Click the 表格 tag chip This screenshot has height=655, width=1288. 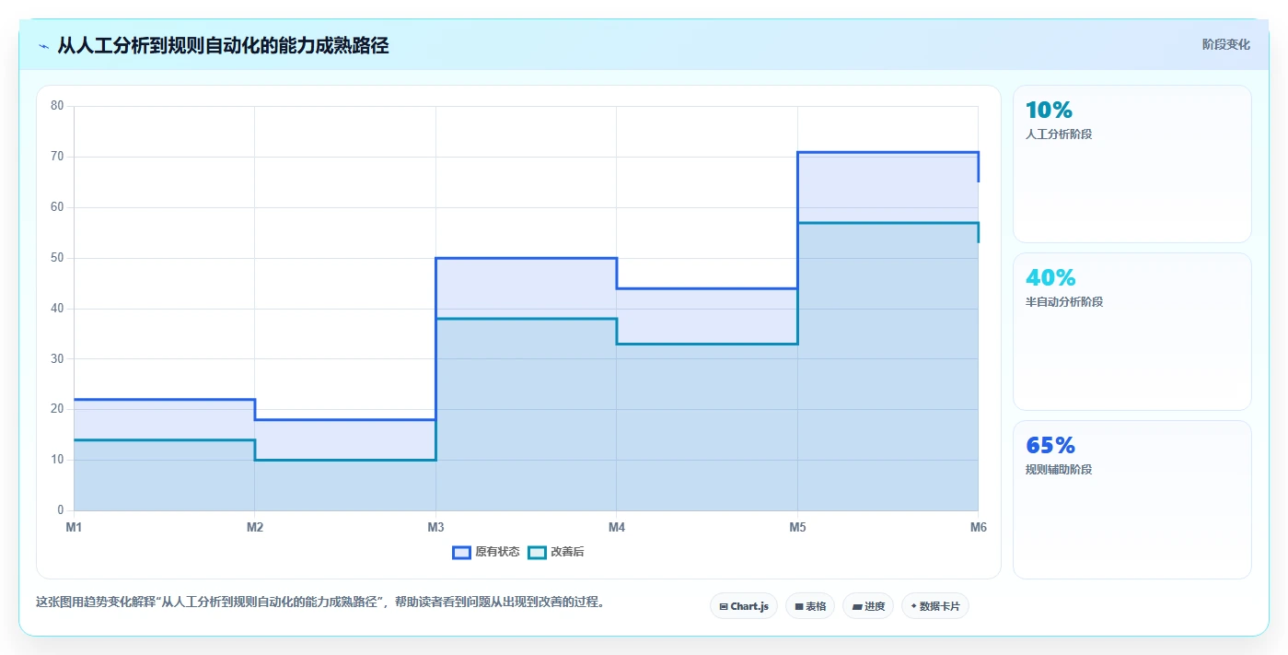[810, 606]
